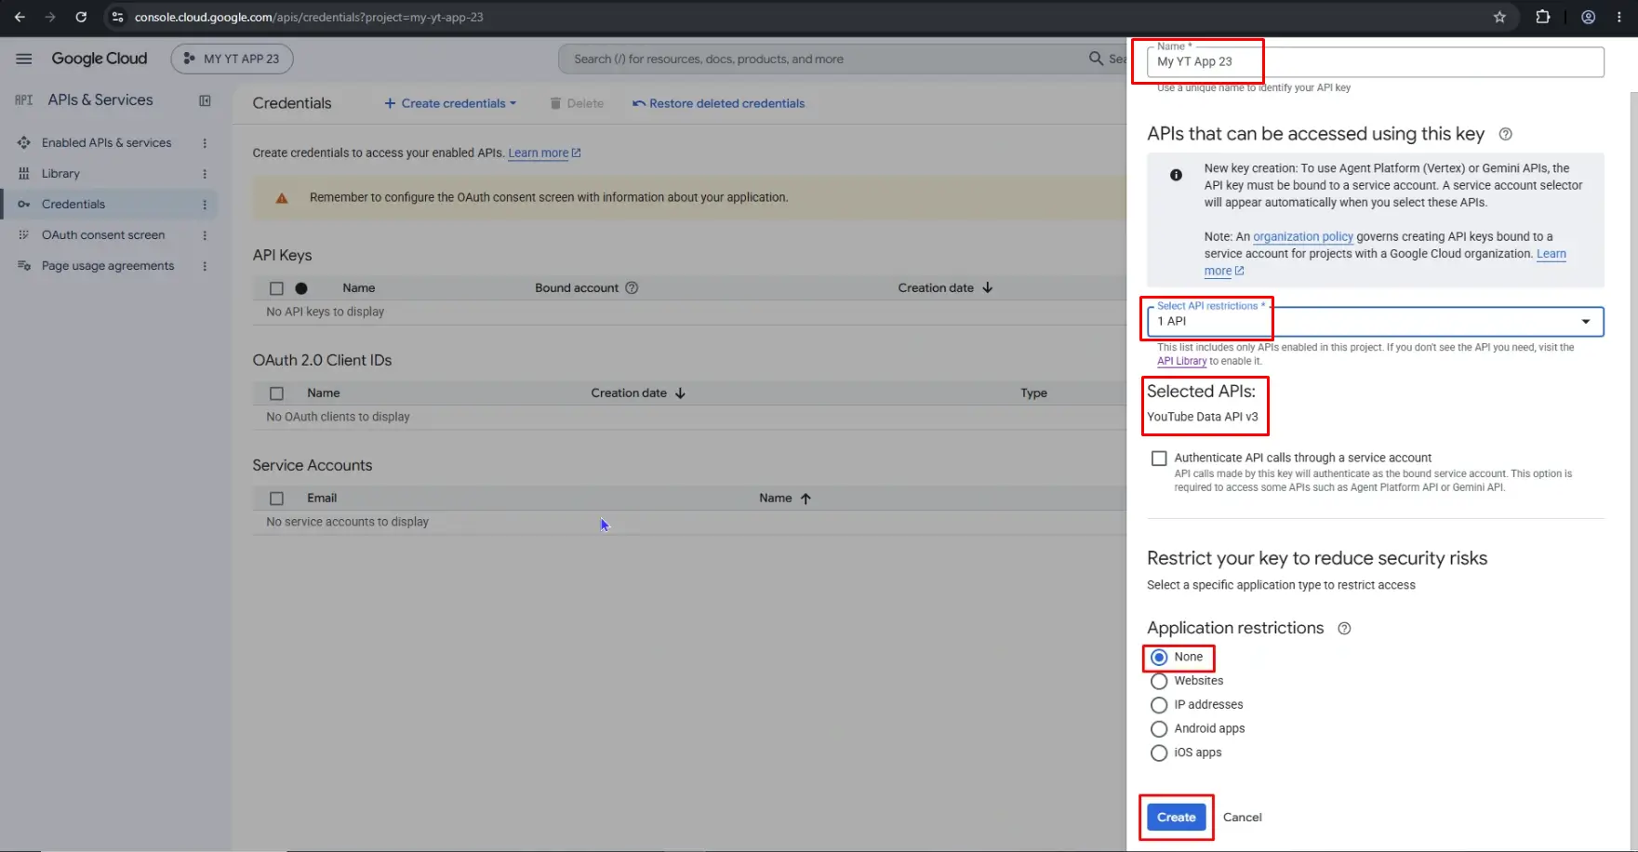Open Enabled APIs & services page
This screenshot has width=1638, height=852.
(x=106, y=143)
